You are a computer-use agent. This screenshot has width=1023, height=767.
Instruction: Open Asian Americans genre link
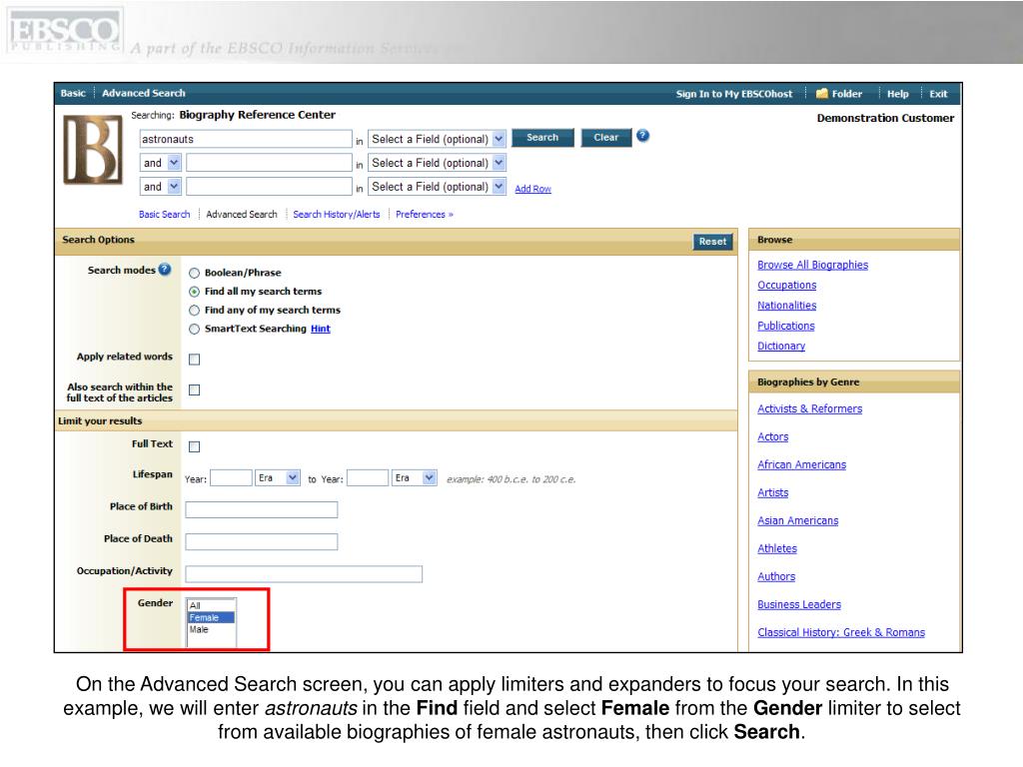pos(797,521)
